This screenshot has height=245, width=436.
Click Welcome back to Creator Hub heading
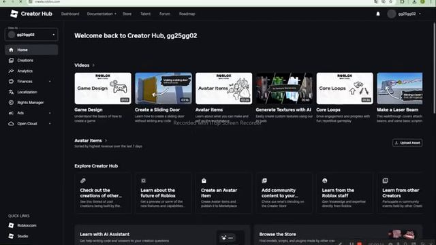click(136, 36)
